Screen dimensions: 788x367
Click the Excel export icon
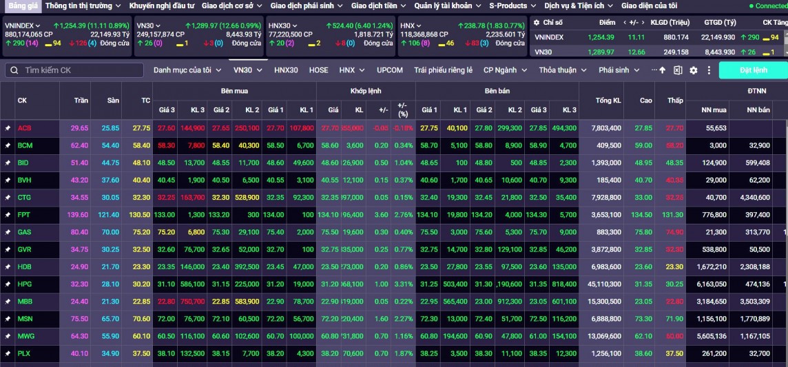678,70
